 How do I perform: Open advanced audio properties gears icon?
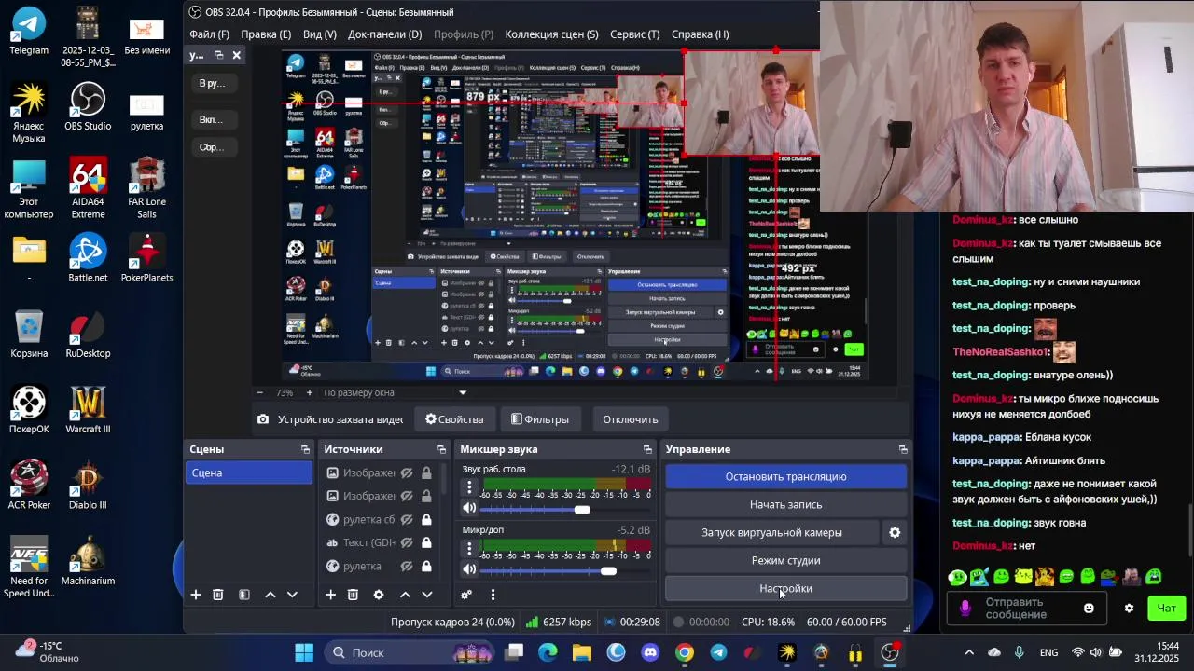(466, 595)
